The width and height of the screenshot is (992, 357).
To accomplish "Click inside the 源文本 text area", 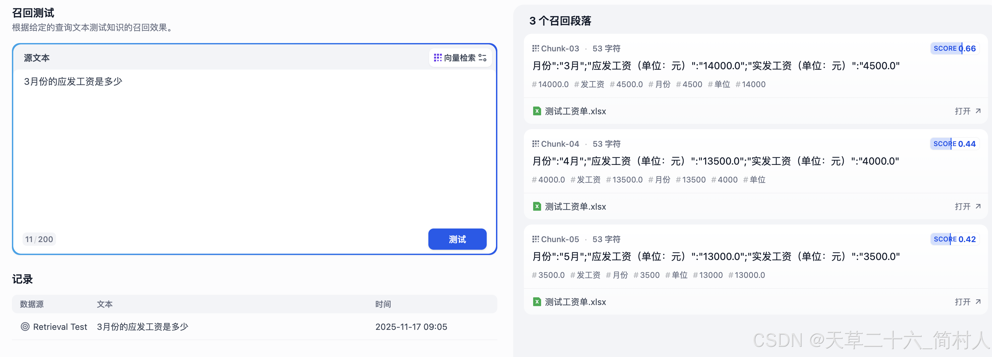I will [x=254, y=154].
